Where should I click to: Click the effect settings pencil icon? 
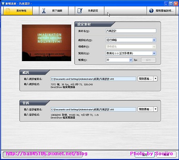(80, 11)
